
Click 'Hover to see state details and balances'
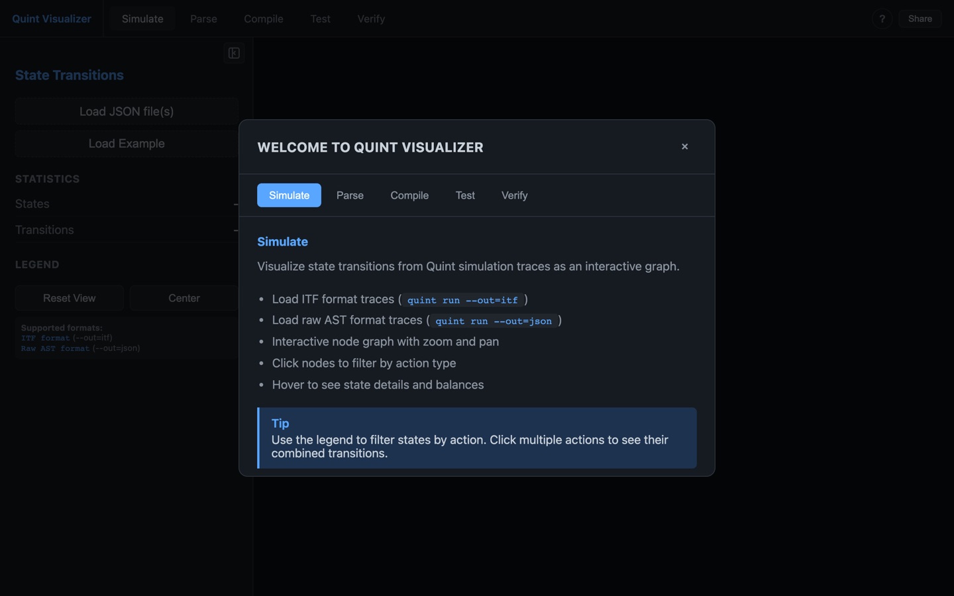pyautogui.click(x=378, y=385)
